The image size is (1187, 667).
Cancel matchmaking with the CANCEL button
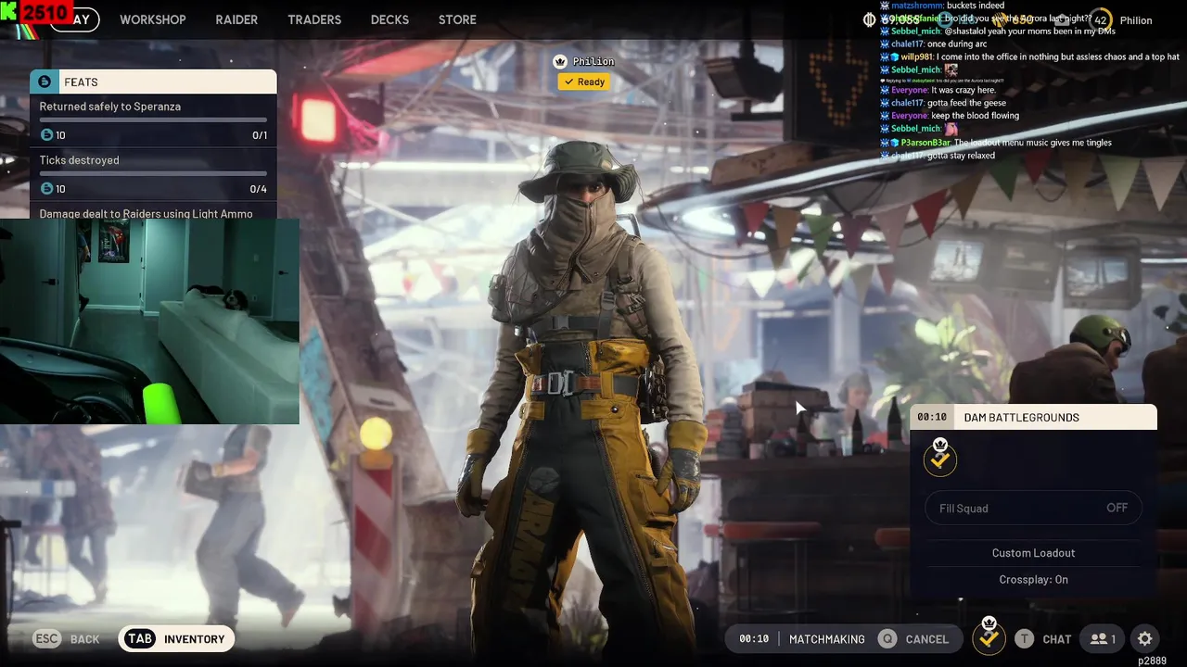pyautogui.click(x=926, y=639)
